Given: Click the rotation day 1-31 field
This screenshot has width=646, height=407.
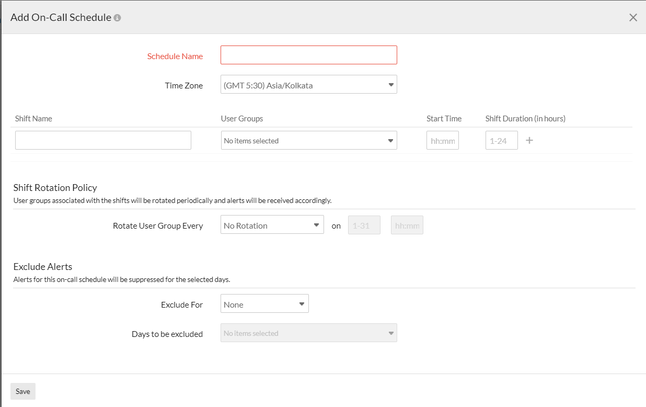Looking at the screenshot, I should coord(364,225).
